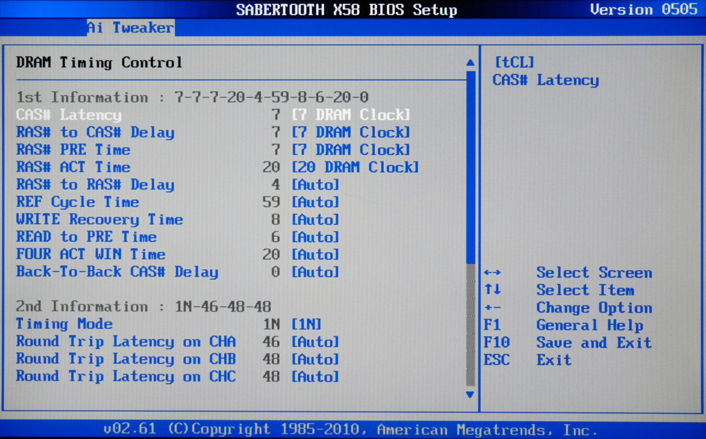Viewport: 706px width, 439px height.
Task: Click the scrollbar down arrow
Action: click(x=469, y=394)
